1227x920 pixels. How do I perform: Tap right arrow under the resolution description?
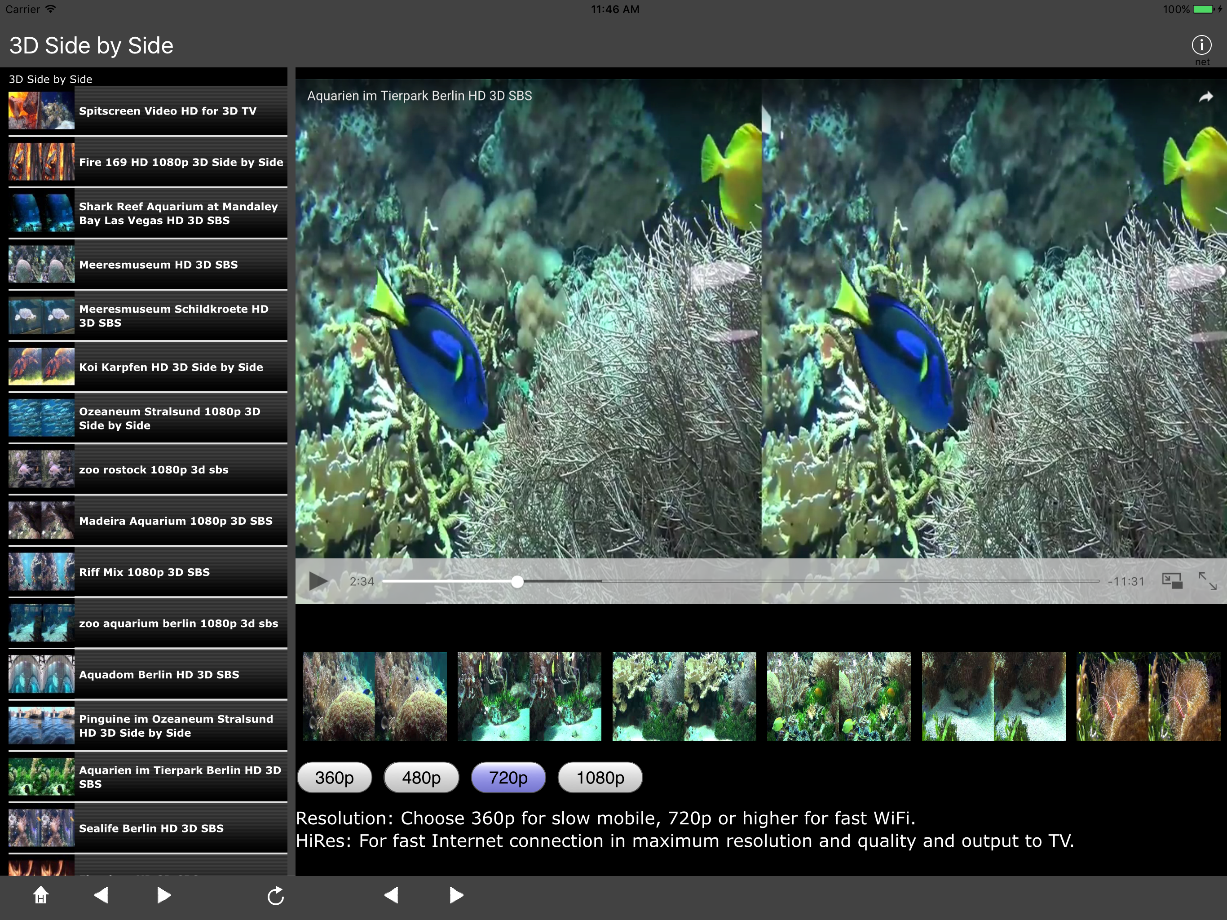click(455, 895)
